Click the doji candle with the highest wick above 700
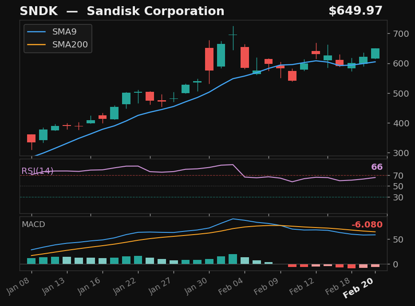The image size is (415, 306). [x=233, y=35]
